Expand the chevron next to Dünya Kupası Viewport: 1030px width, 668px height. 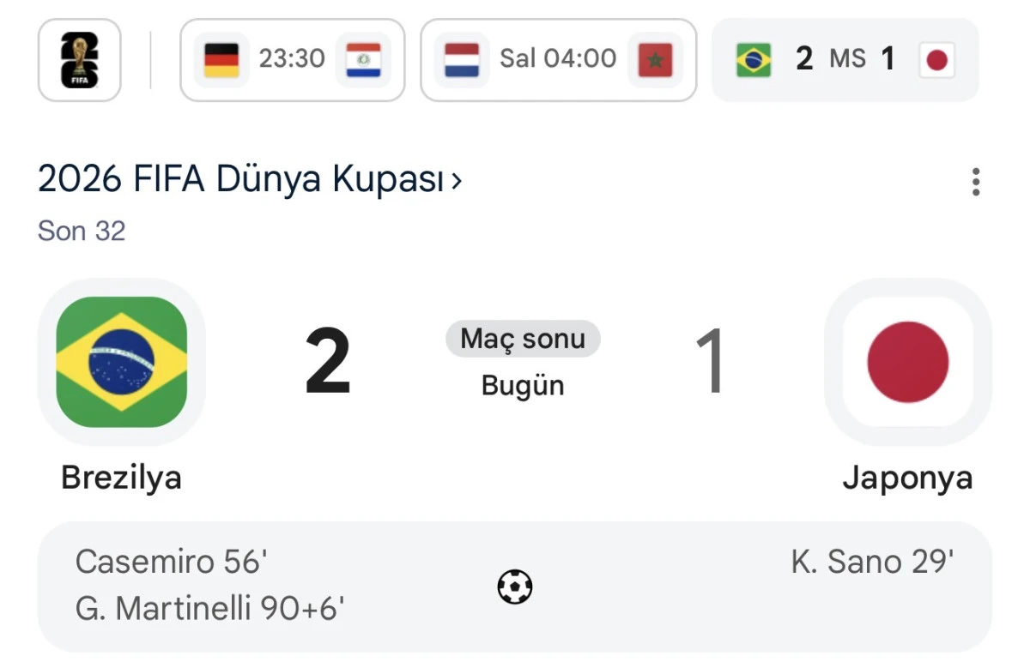tap(456, 181)
